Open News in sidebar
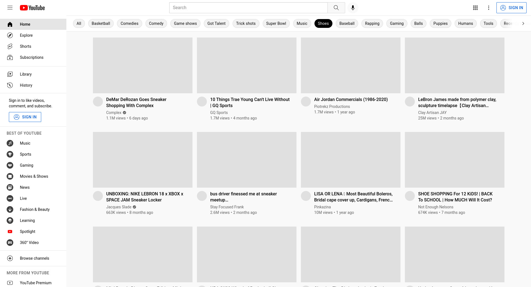 pos(33,187)
